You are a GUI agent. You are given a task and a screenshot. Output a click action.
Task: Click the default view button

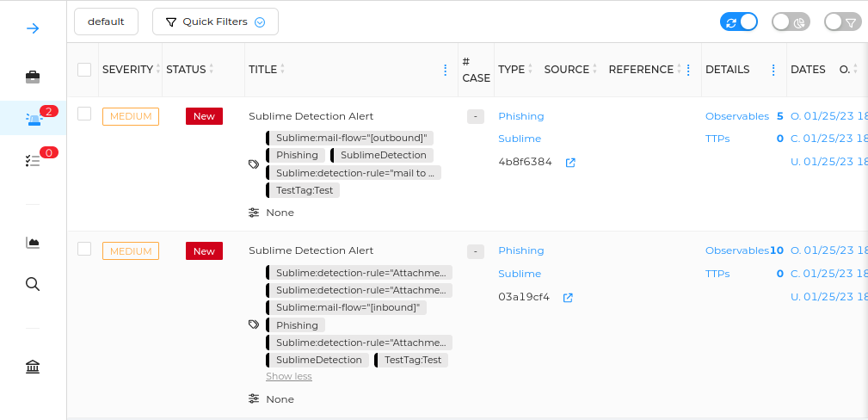[106, 22]
